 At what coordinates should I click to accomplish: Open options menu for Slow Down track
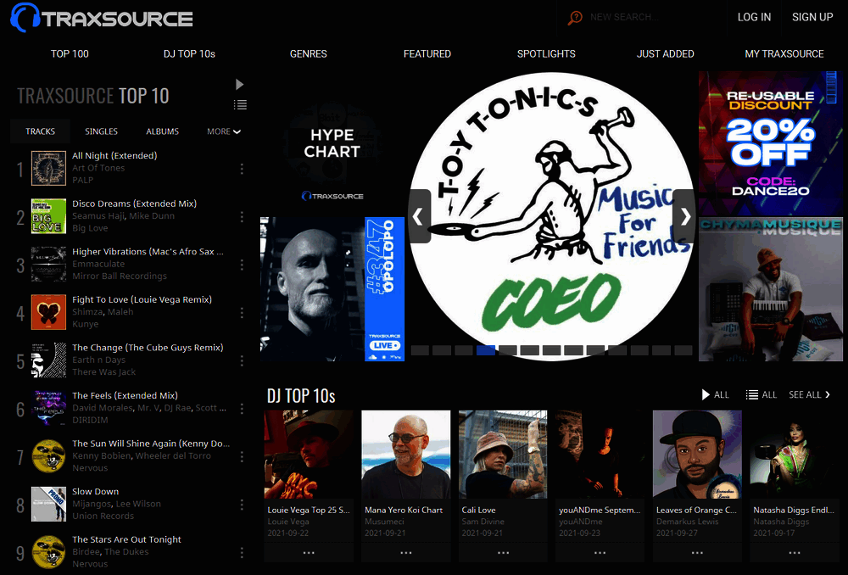click(x=242, y=504)
